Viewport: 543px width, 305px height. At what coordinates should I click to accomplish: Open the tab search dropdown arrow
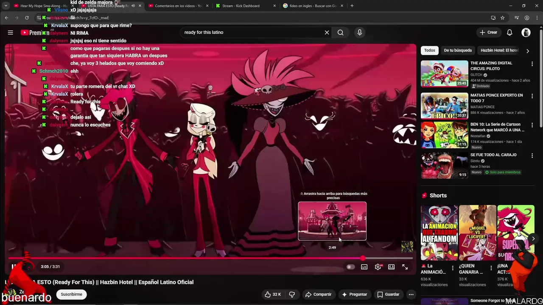[6, 6]
